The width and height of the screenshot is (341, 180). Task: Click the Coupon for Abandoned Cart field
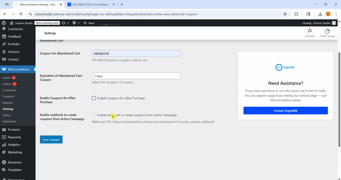click(x=136, y=54)
